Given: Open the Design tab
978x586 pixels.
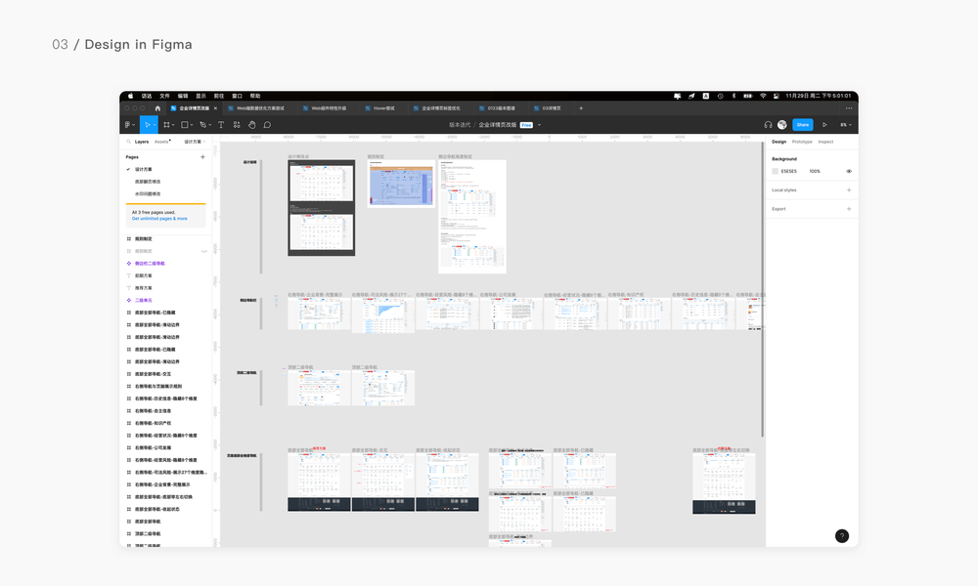Looking at the screenshot, I should coord(779,142).
